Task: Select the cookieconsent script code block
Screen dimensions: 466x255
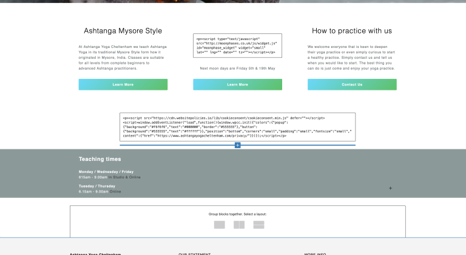Action: click(x=237, y=127)
